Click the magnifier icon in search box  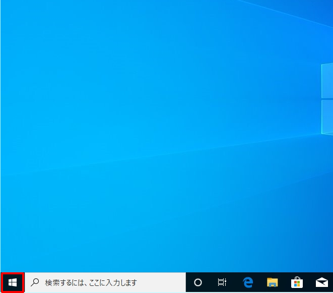tap(35, 282)
